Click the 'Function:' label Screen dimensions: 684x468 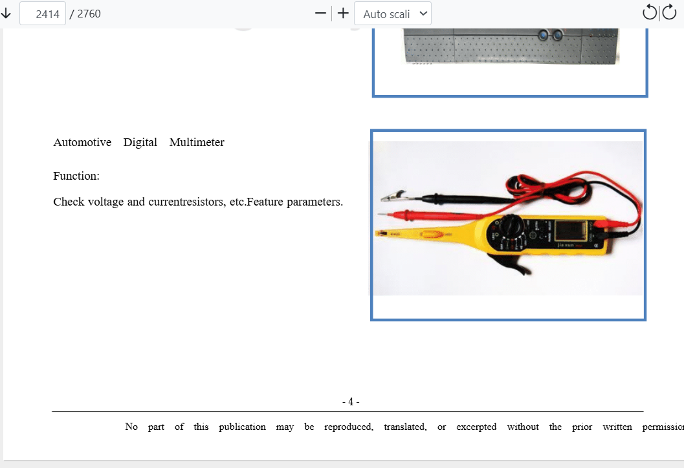point(76,176)
